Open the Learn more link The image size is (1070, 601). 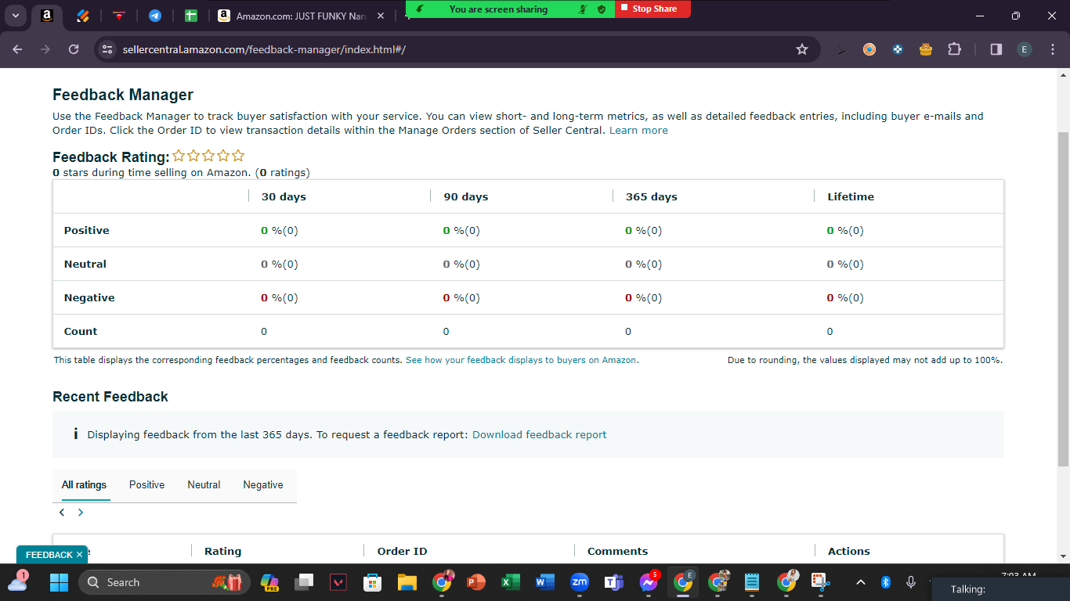coord(638,131)
